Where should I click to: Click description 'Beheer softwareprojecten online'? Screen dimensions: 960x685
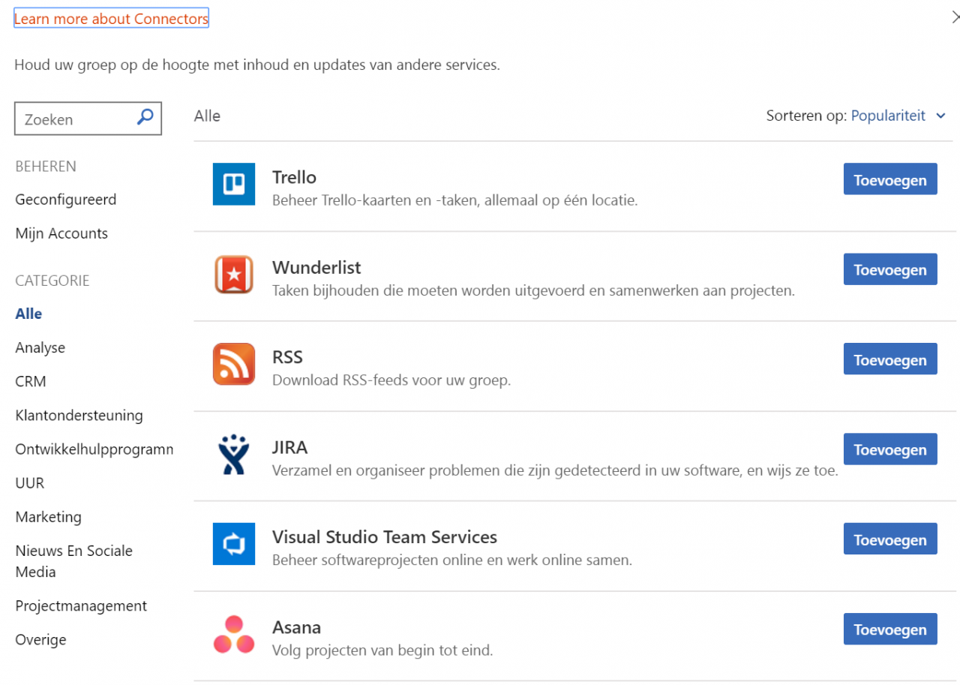point(452,560)
